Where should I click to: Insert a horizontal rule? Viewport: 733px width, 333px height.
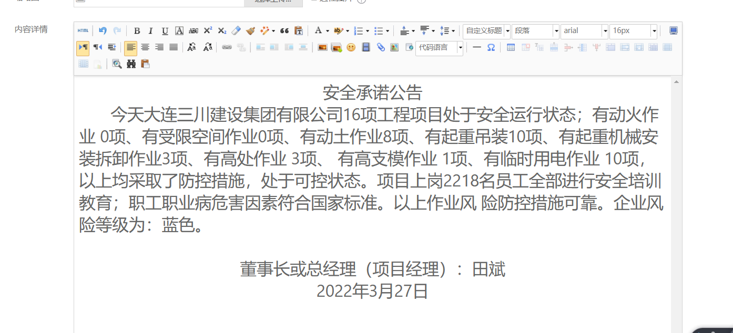[x=477, y=47]
